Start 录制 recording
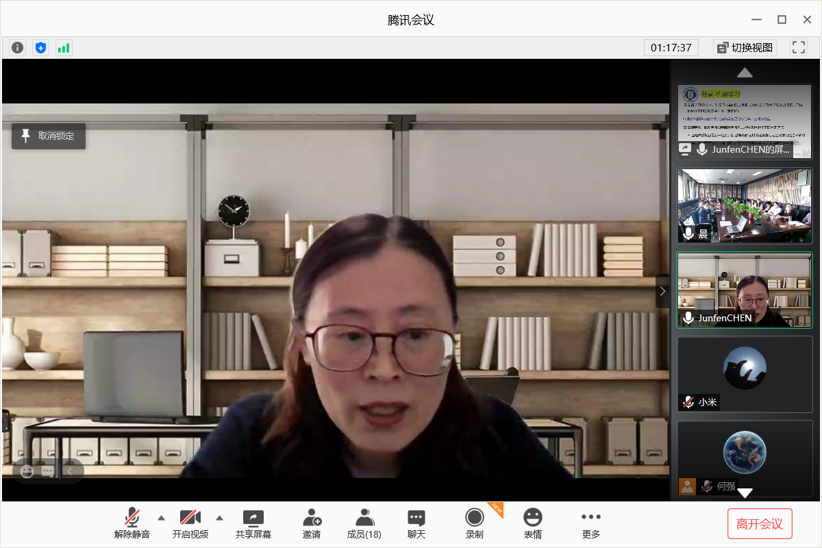The image size is (822, 548). point(474,524)
